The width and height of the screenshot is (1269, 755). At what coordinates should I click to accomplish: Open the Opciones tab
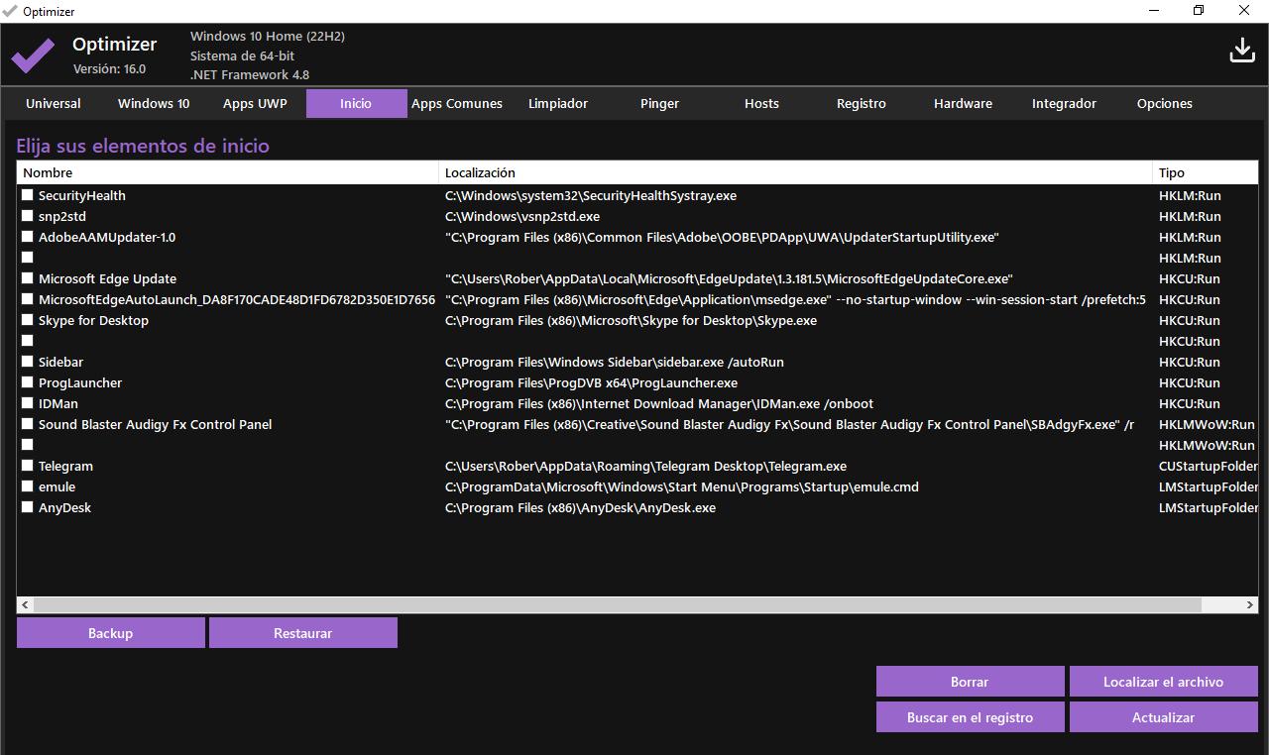coord(1164,103)
